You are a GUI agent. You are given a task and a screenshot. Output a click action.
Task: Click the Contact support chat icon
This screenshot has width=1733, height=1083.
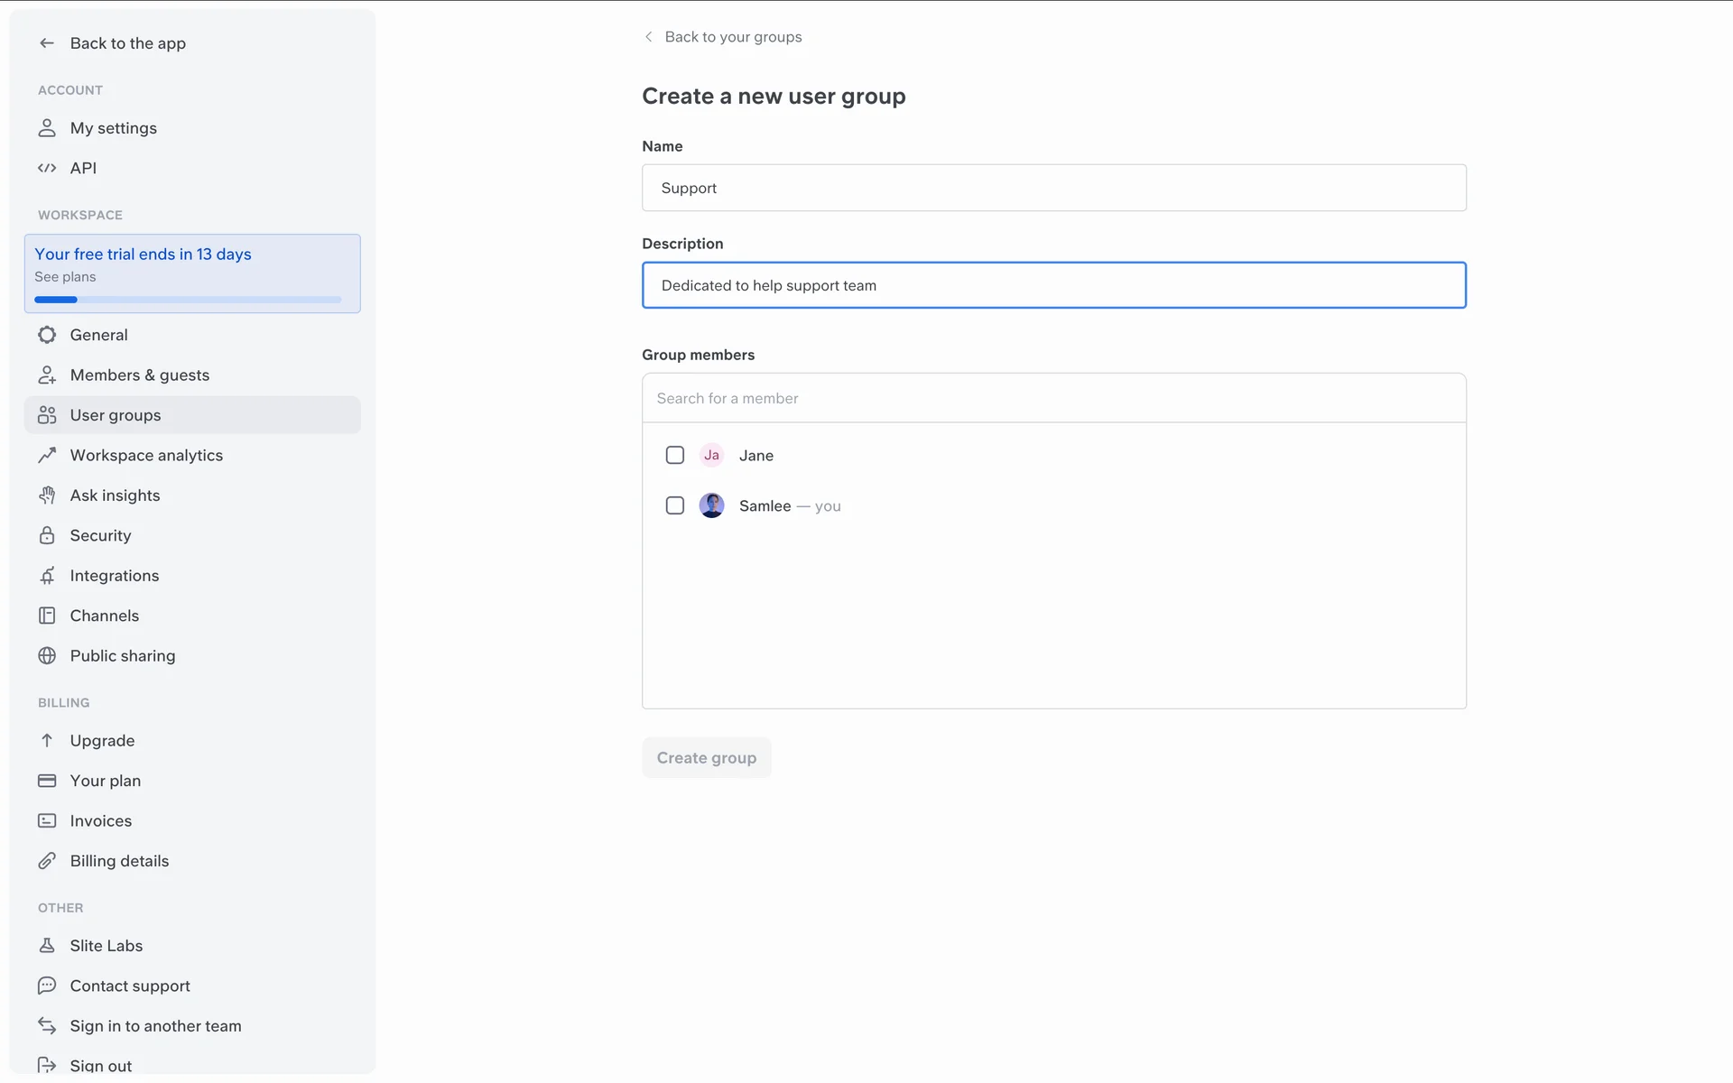point(47,986)
